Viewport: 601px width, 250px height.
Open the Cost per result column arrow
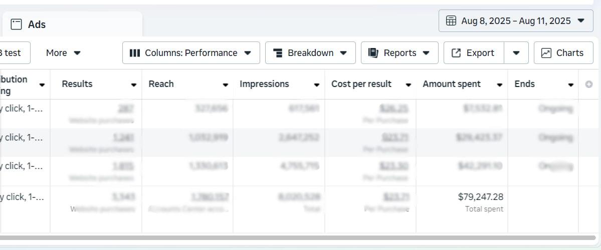pos(408,85)
